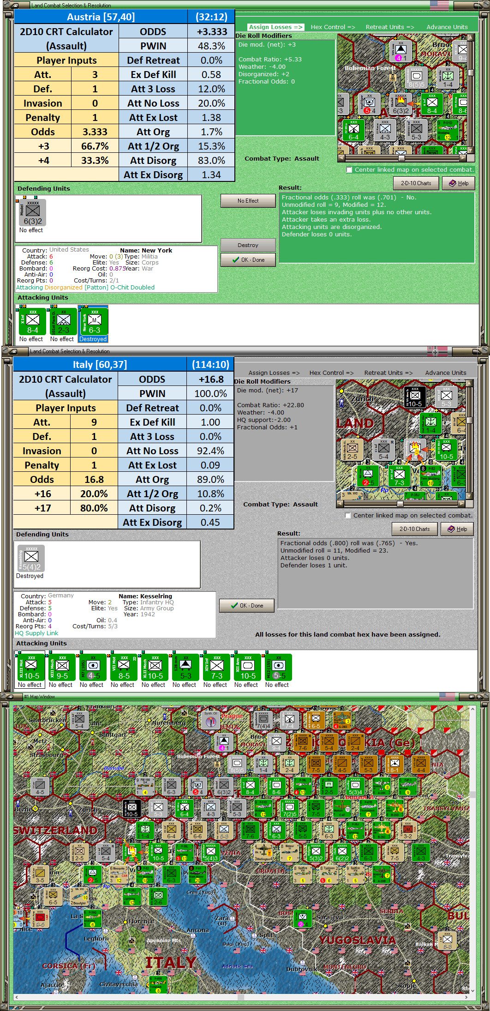
Task: Click black SS 10-5 unit on Italy mini-map
Action: click(x=415, y=397)
